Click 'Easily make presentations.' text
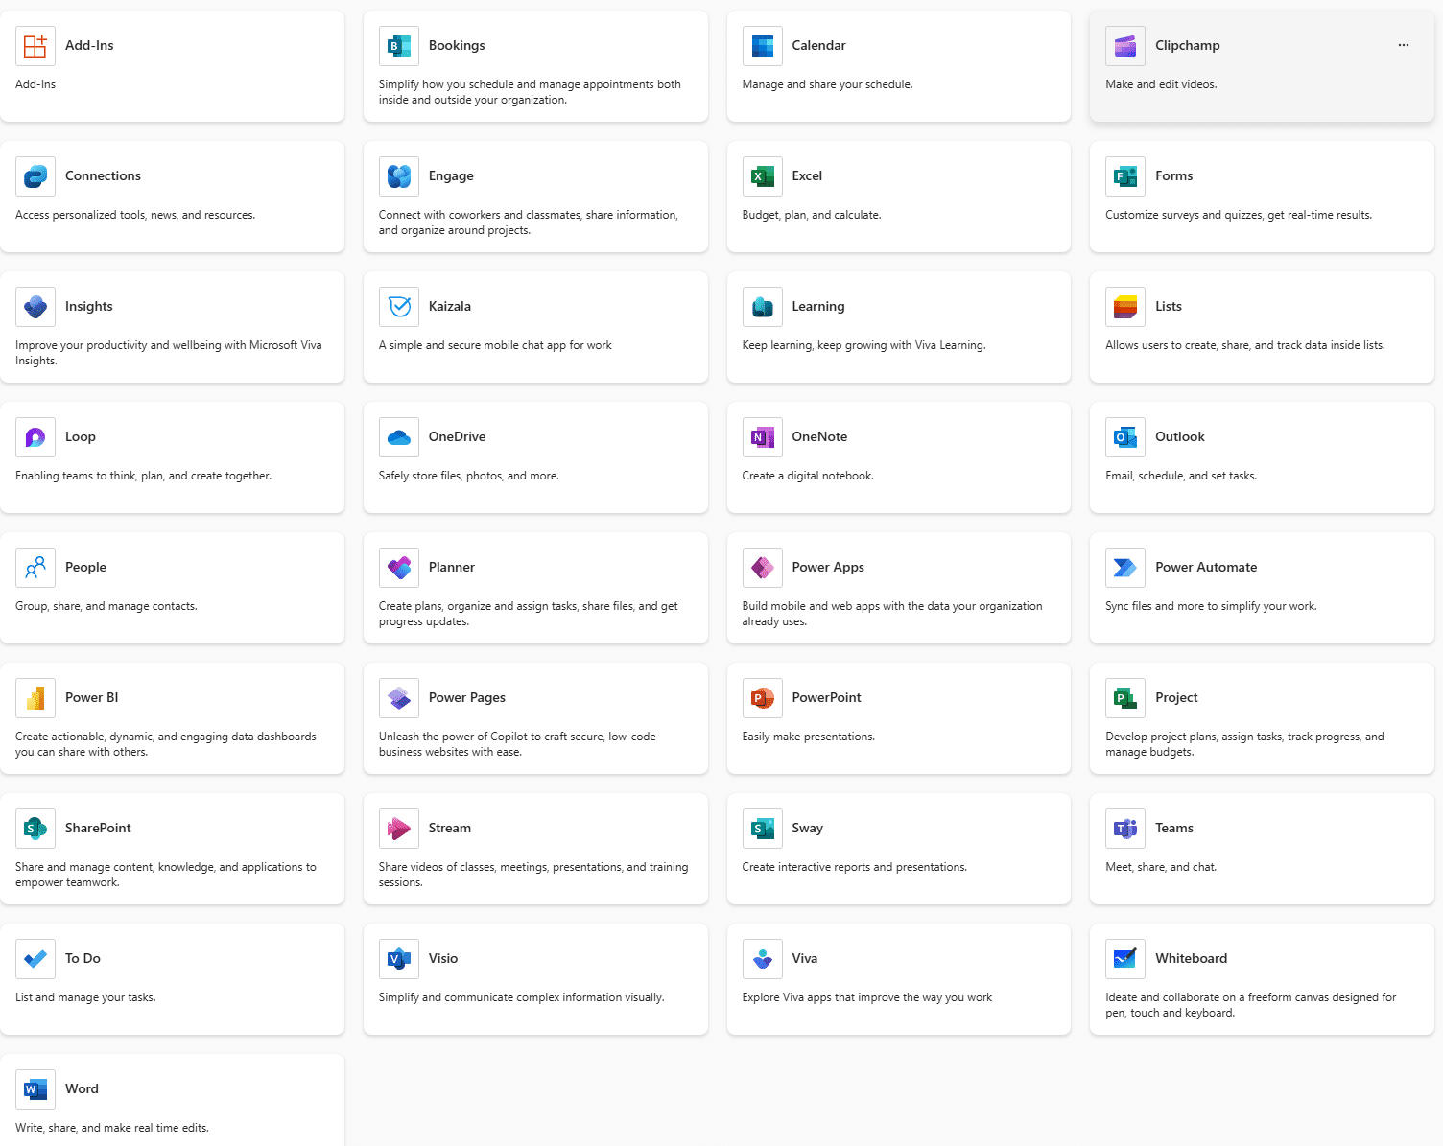Screen dimensions: 1443x1146 pyautogui.click(x=809, y=737)
